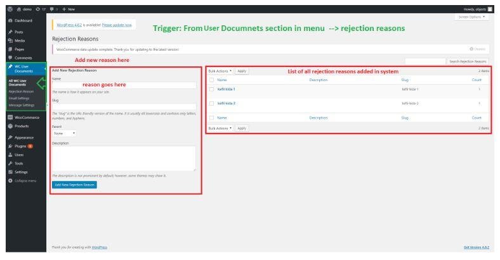
Task: Click the Collapse menu arrow icon
Action: coord(10,180)
